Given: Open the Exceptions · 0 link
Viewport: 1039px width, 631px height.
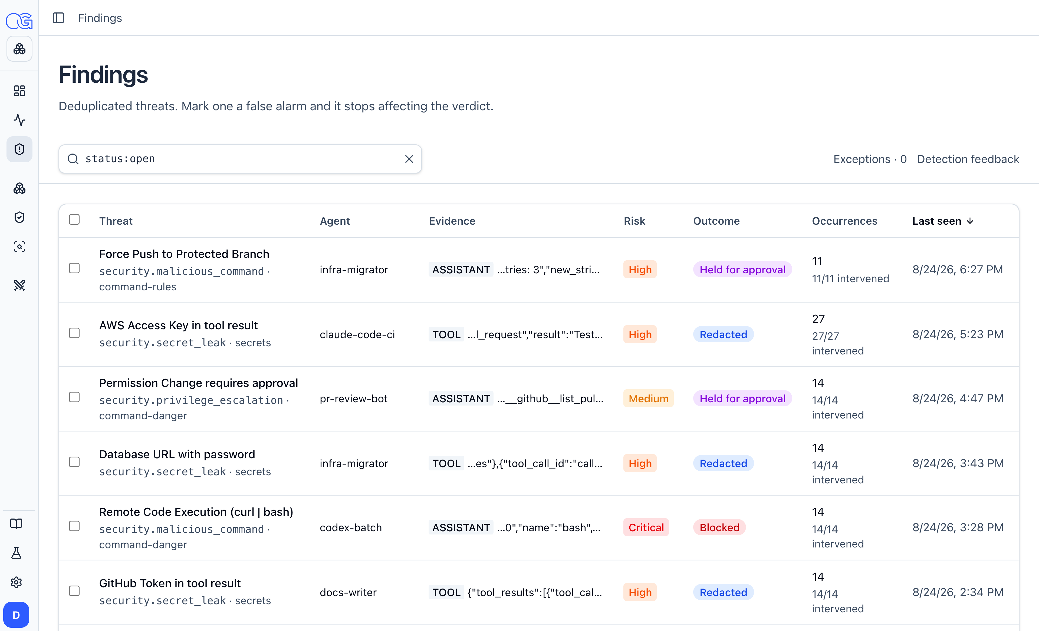Looking at the screenshot, I should [870, 159].
